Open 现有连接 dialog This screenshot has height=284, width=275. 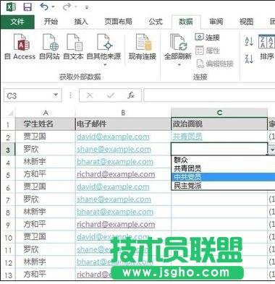143,47
